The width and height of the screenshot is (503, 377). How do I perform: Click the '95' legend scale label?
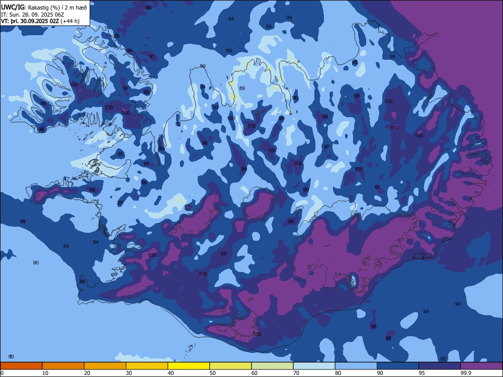click(x=422, y=373)
